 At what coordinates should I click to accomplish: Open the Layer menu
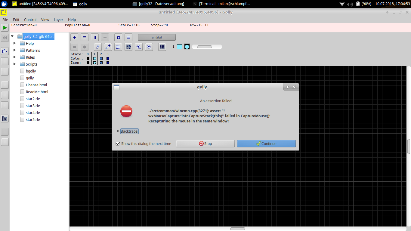point(58,20)
